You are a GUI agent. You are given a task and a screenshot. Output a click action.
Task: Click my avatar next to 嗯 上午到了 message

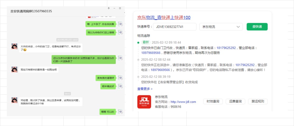121,24
